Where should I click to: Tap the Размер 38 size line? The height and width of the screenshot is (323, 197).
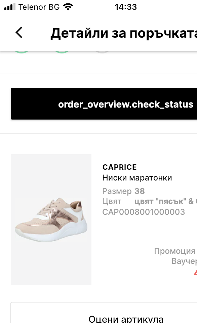[124, 191]
